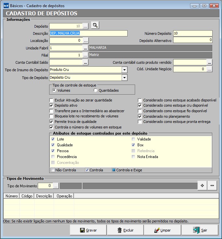Uncheck the Depósito ativo checkbox
This screenshot has width=222, height=239.
click(51, 106)
